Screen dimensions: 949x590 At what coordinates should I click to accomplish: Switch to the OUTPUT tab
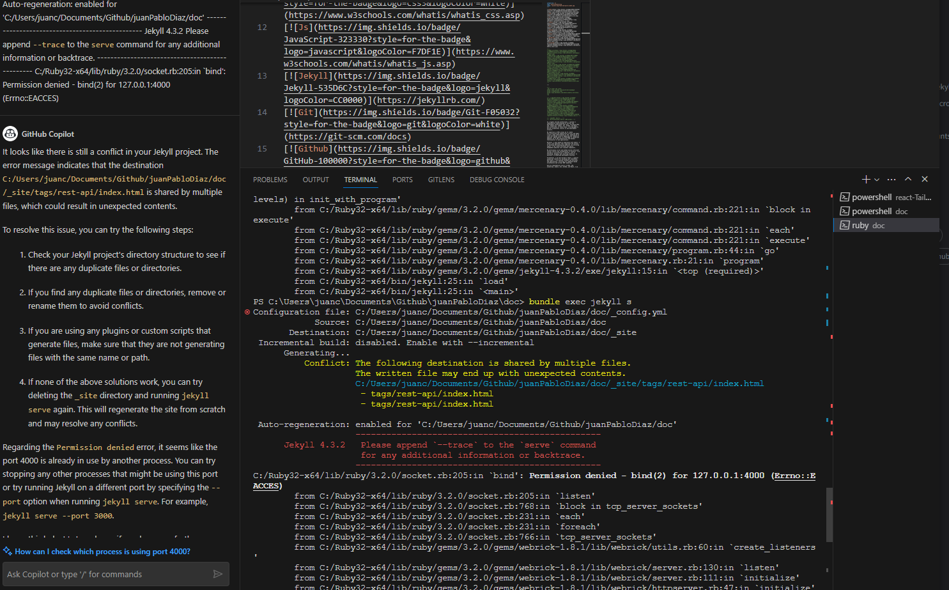pyautogui.click(x=316, y=180)
